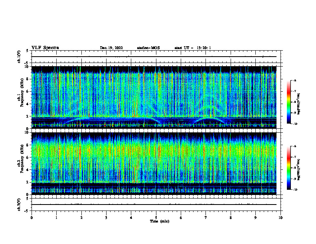Click the "-6" label on ch.1 color bar
The height and width of the screenshot is (244, 316).
tap(295, 81)
